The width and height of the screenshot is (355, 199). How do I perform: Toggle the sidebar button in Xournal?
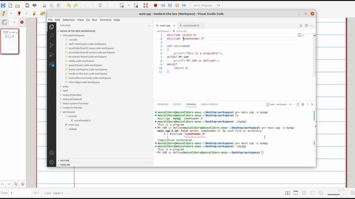4,22
